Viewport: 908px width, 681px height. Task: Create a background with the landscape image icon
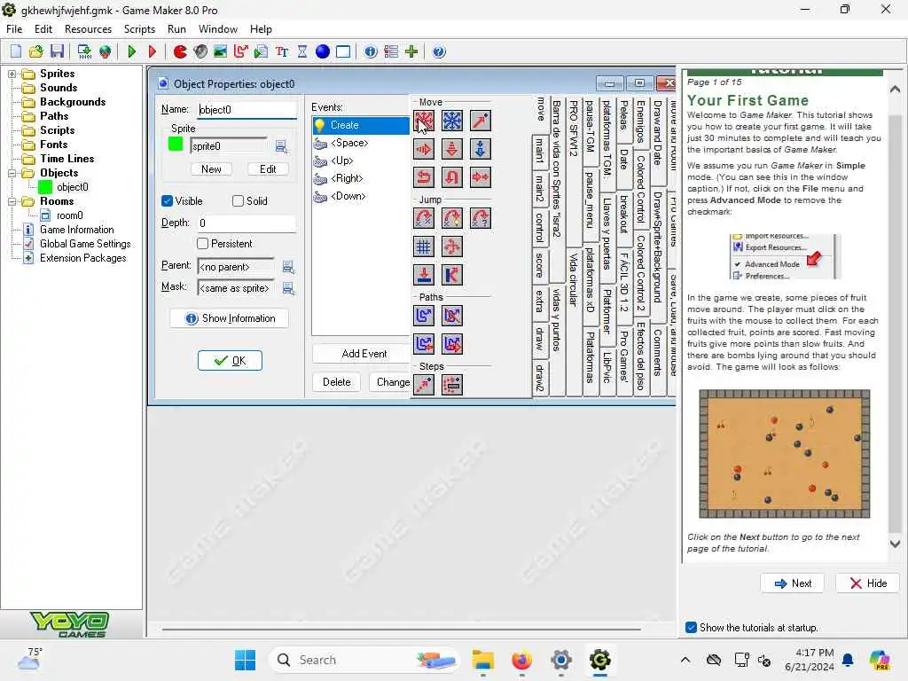coord(220,51)
